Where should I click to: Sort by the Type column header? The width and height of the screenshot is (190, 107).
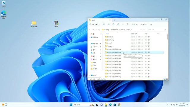146,34
